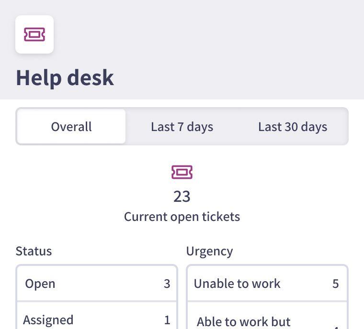This screenshot has width=364, height=329.
Task: Open the Current open tickets label
Action: 182,217
